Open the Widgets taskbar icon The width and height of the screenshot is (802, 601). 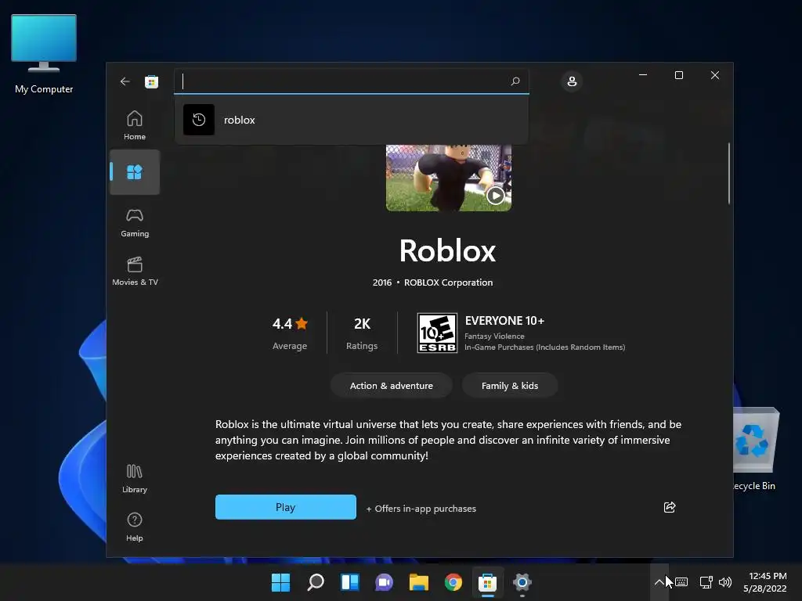pyautogui.click(x=350, y=582)
